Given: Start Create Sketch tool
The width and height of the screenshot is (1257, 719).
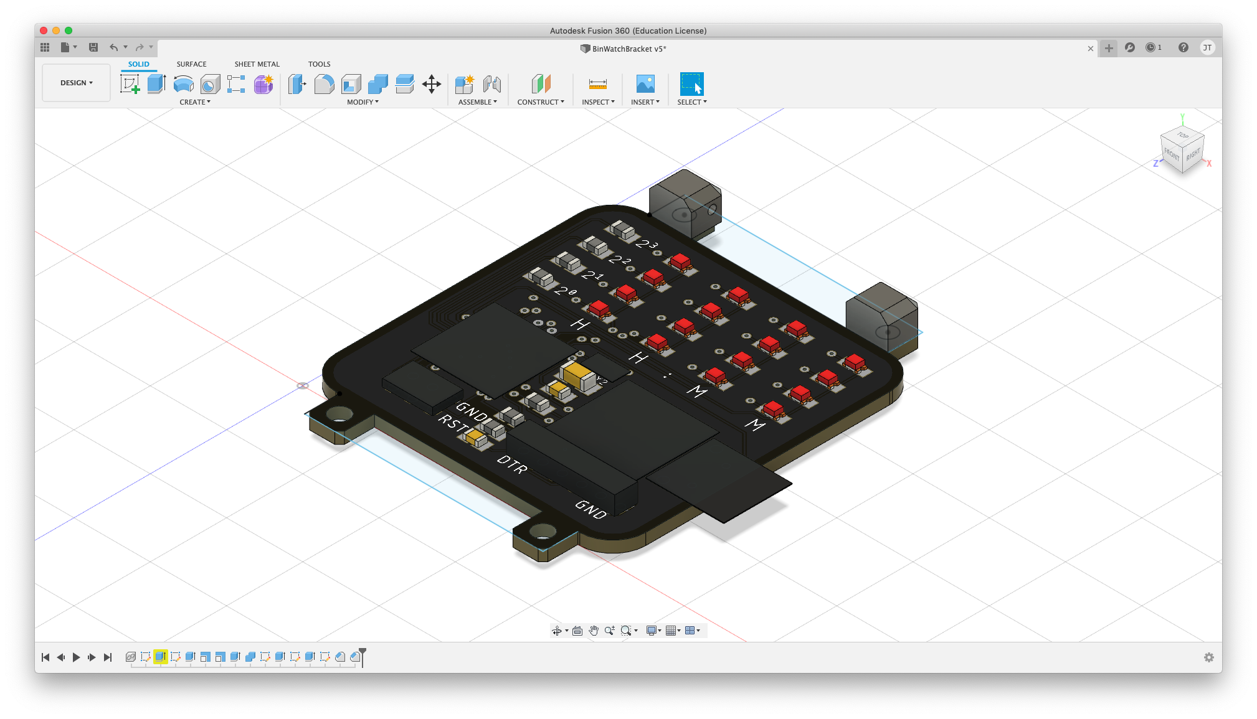Looking at the screenshot, I should pos(130,84).
